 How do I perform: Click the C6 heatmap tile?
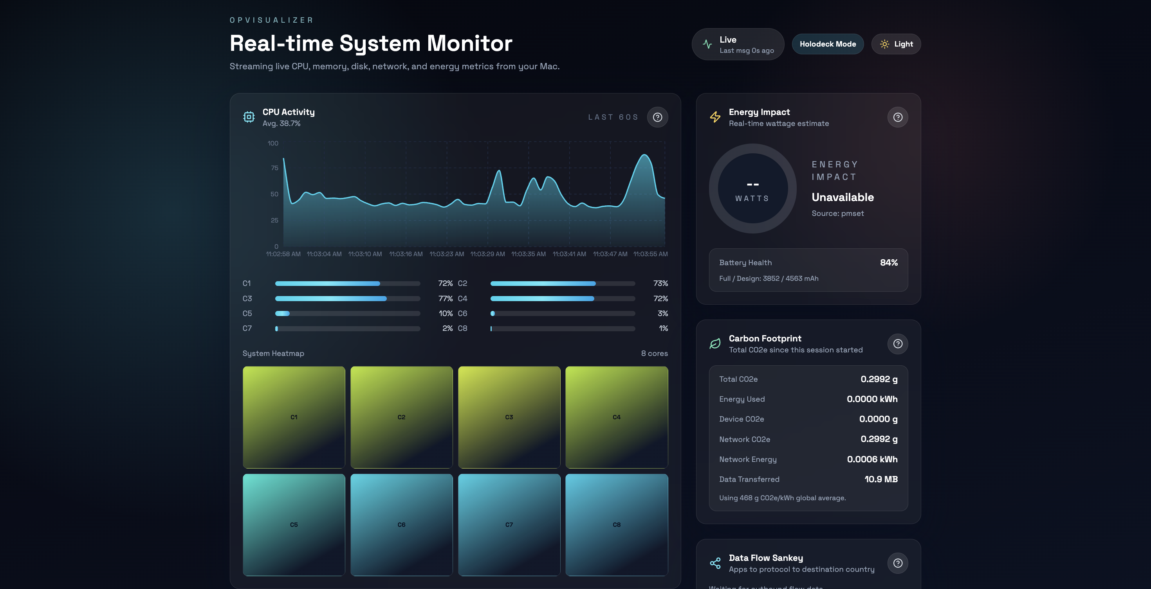(x=401, y=525)
